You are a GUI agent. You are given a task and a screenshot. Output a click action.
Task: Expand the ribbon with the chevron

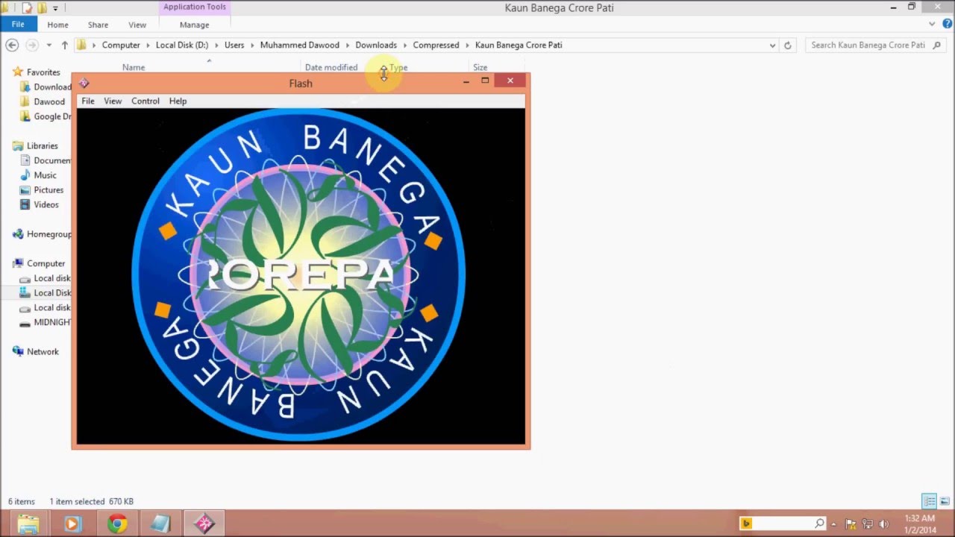click(x=932, y=25)
